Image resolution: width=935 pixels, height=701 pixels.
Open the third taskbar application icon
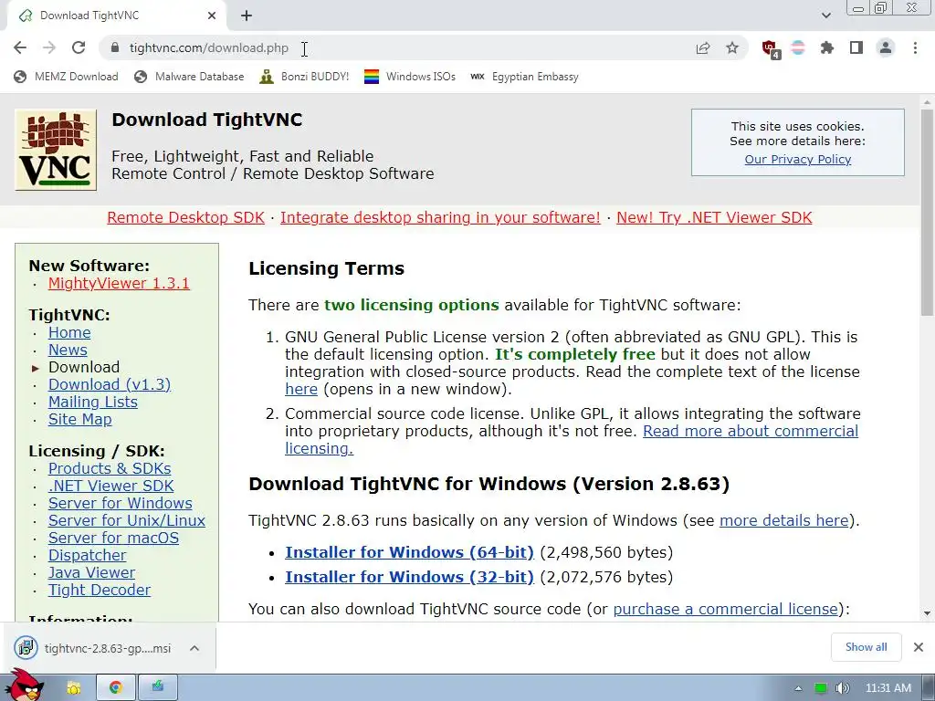click(x=157, y=687)
